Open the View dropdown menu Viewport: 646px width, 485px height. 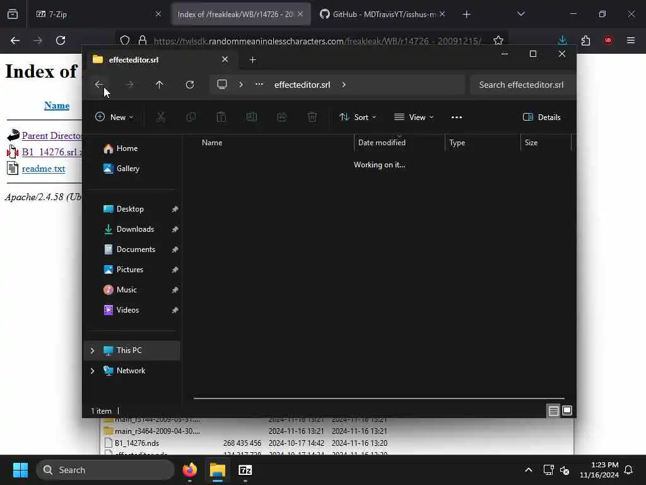coord(414,117)
